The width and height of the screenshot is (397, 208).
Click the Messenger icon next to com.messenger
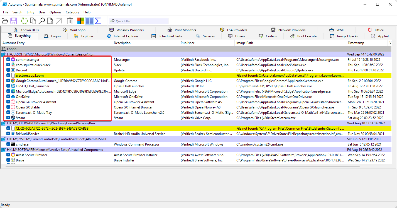pyautogui.click(x=13, y=60)
